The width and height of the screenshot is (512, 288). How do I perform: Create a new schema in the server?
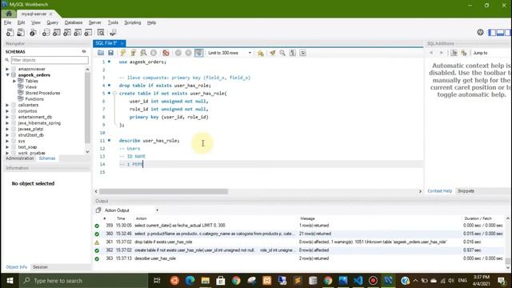(46, 32)
